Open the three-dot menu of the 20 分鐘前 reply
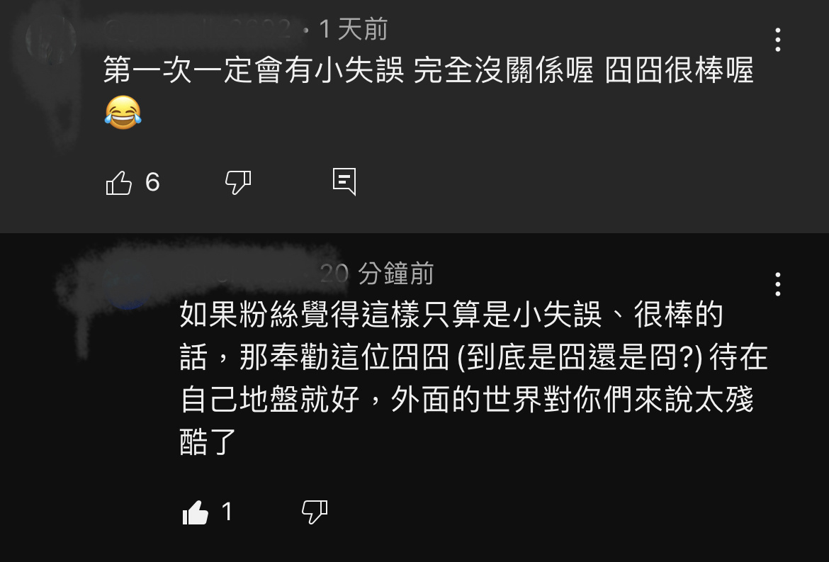This screenshot has width=829, height=562. point(778,285)
